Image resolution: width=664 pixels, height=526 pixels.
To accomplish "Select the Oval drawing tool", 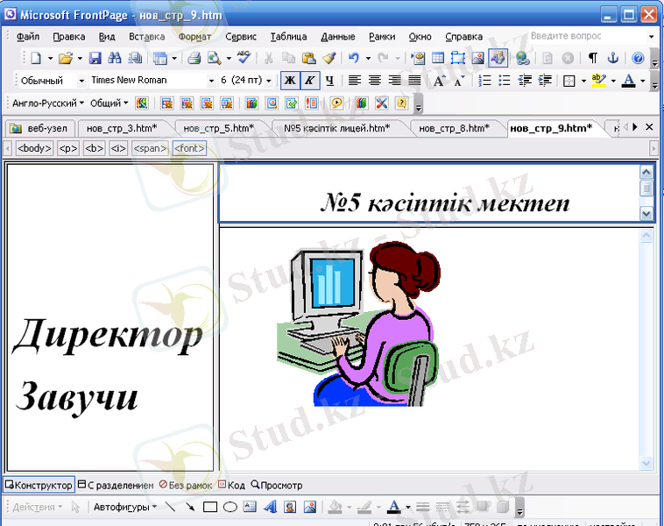I will click(230, 507).
